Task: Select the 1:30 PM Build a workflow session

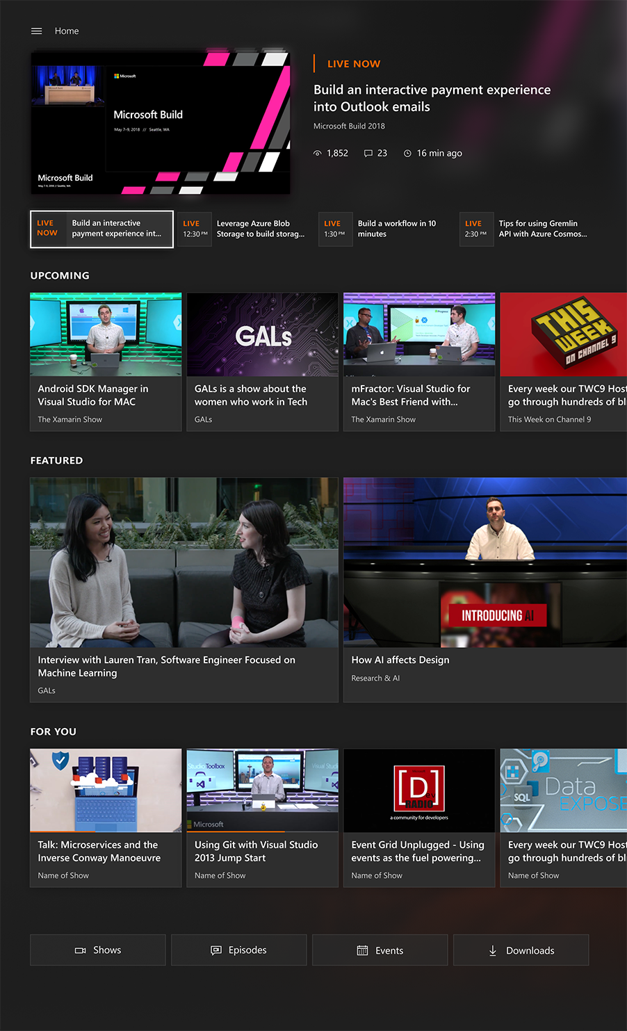Action: tap(384, 229)
